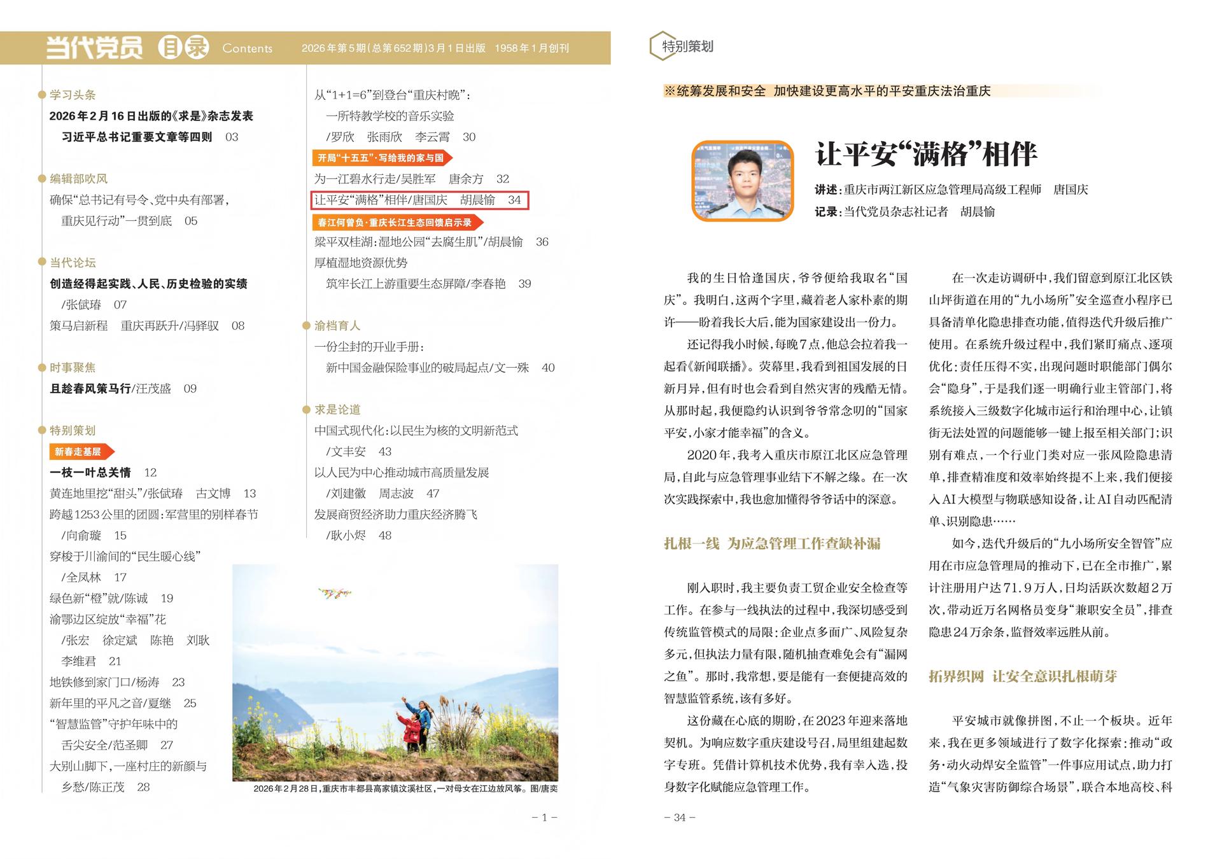
Task: Click the kite-flying photo by the river
Action: [x=395, y=673]
